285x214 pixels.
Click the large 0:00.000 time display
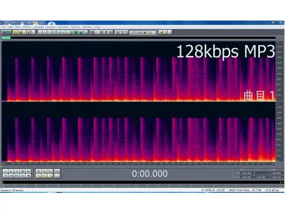150,173
